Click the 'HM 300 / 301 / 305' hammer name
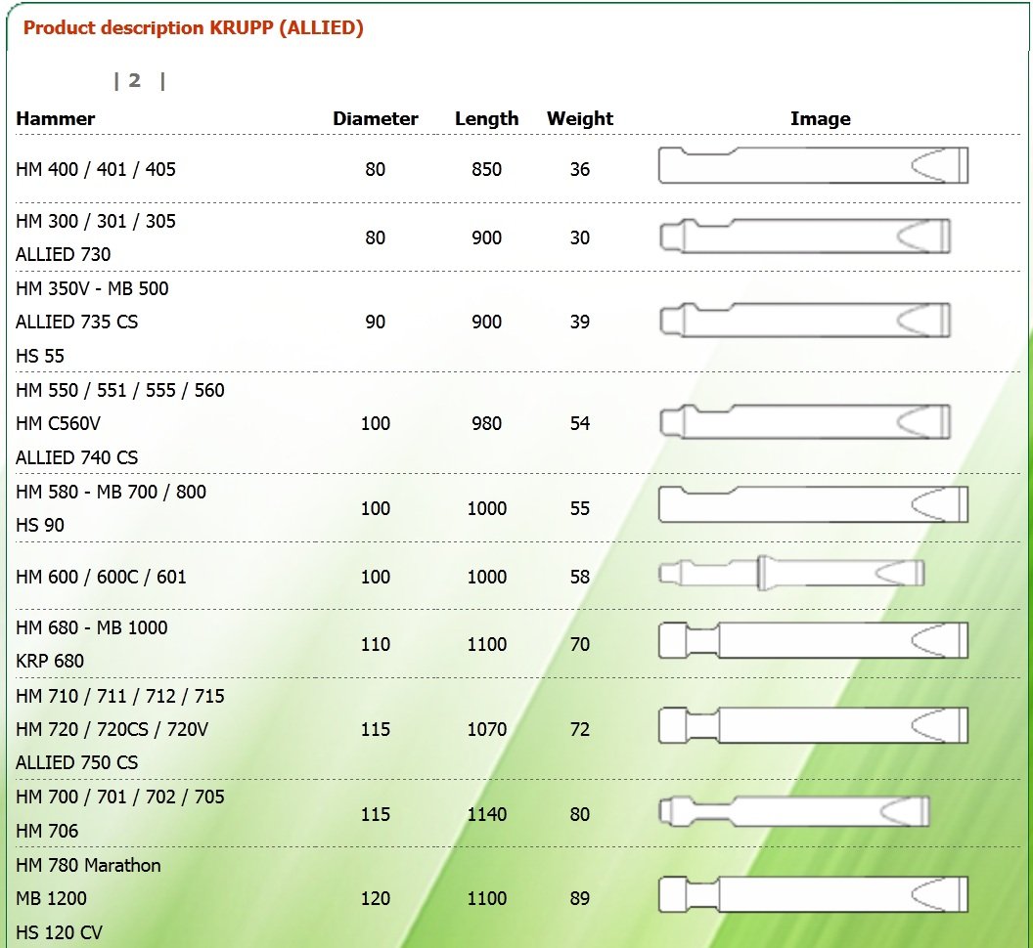The image size is (1033, 948). click(96, 221)
